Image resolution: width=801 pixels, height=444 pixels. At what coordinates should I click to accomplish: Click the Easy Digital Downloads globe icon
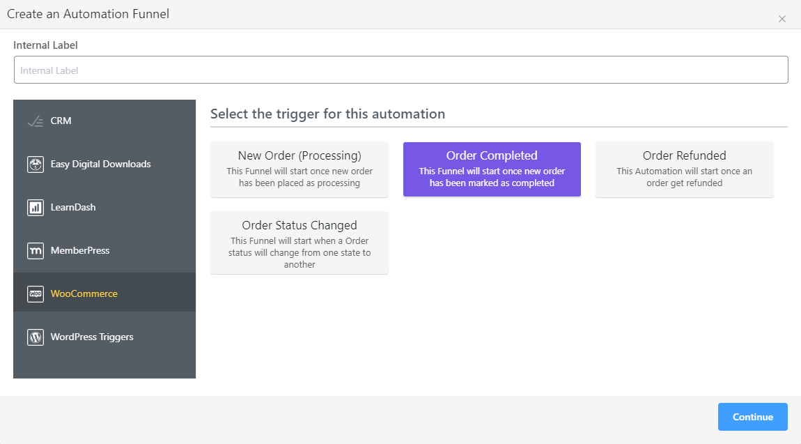(35, 164)
